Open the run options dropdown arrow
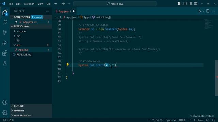Screen dimensions: 218x122 pyautogui.click(x=203, y=11)
